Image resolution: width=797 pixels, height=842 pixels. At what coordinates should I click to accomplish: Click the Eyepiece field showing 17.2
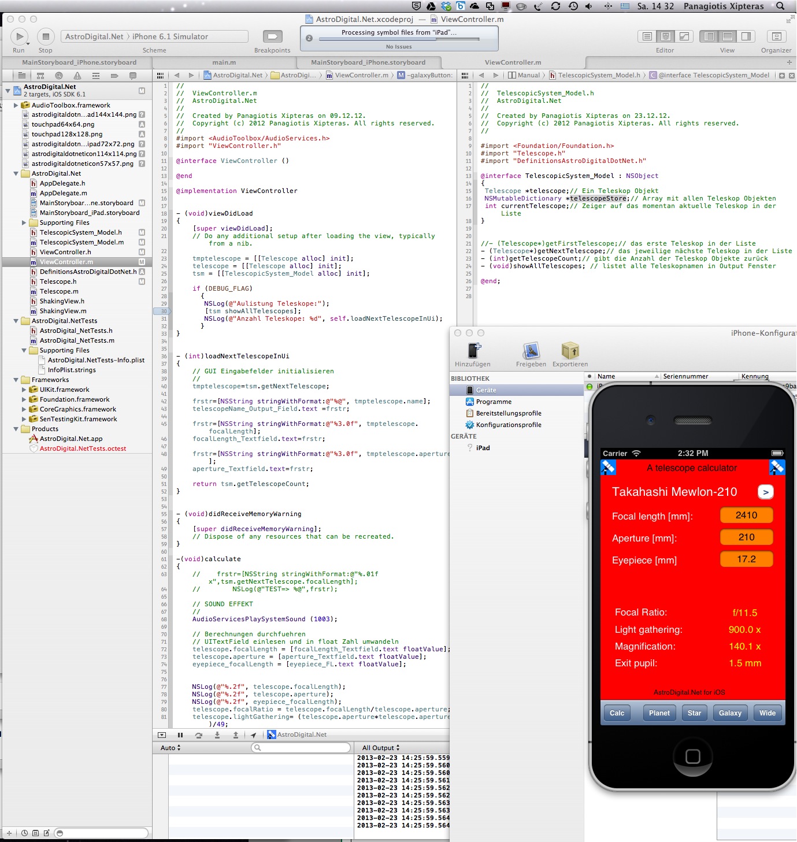point(747,559)
